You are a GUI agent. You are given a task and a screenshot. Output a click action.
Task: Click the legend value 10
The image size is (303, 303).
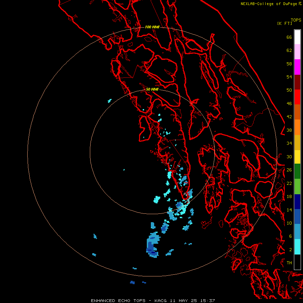(x=289, y=223)
